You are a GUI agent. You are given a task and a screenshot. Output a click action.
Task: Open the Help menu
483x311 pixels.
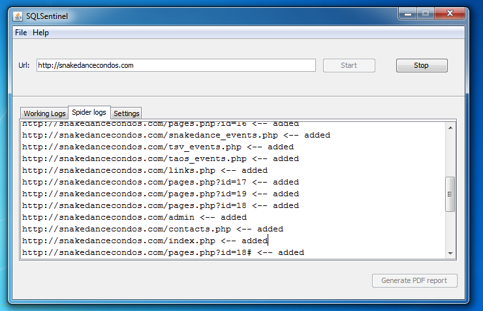point(40,33)
